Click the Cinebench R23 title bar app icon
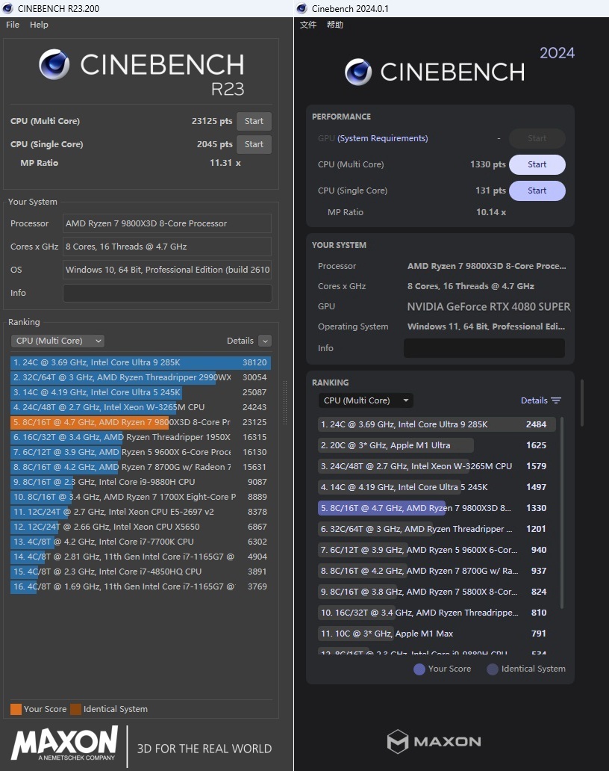Screen dimensions: 609x771 7,8
